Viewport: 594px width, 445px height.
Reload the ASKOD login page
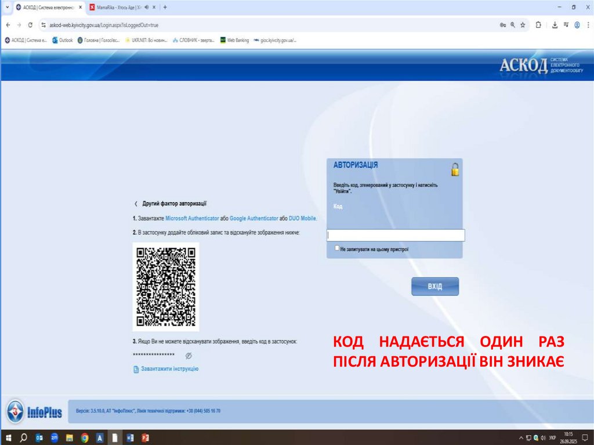(x=30, y=25)
